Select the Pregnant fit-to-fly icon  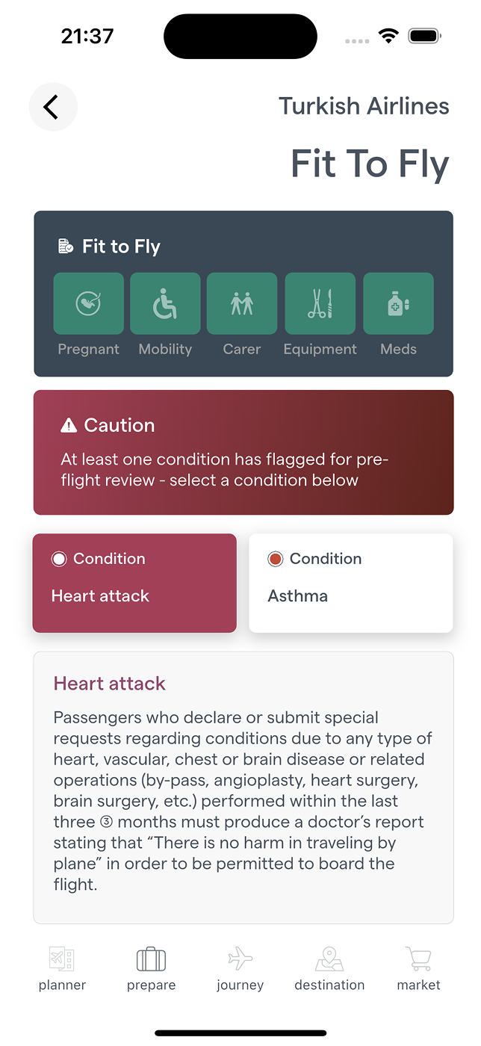click(x=89, y=303)
